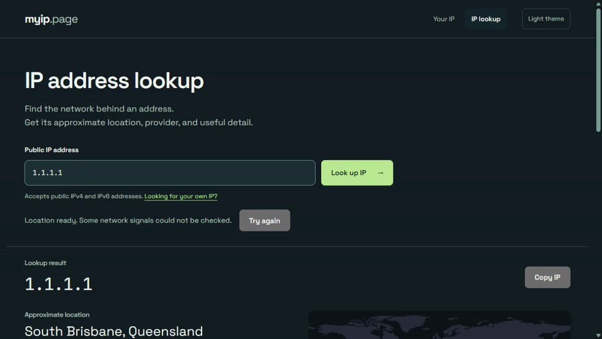This screenshot has height=339, width=602.
Task: Click 'Accepts public IPv4 and IPv6 addresses.' text
Action: (x=84, y=196)
